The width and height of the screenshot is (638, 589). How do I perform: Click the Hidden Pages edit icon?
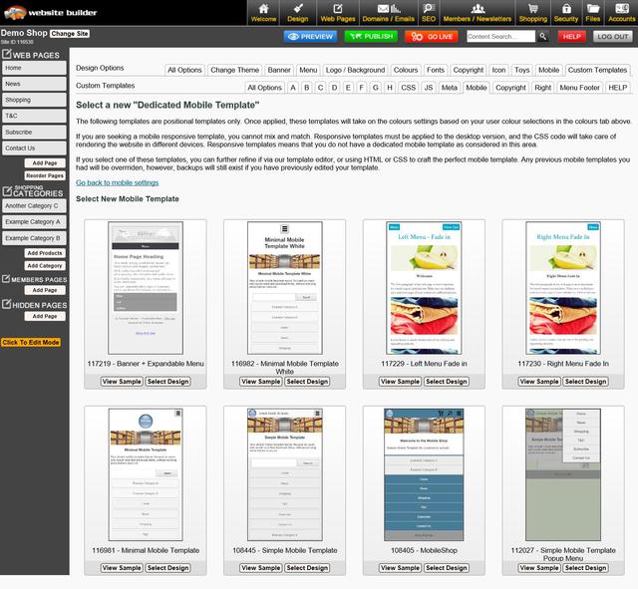click(7, 304)
